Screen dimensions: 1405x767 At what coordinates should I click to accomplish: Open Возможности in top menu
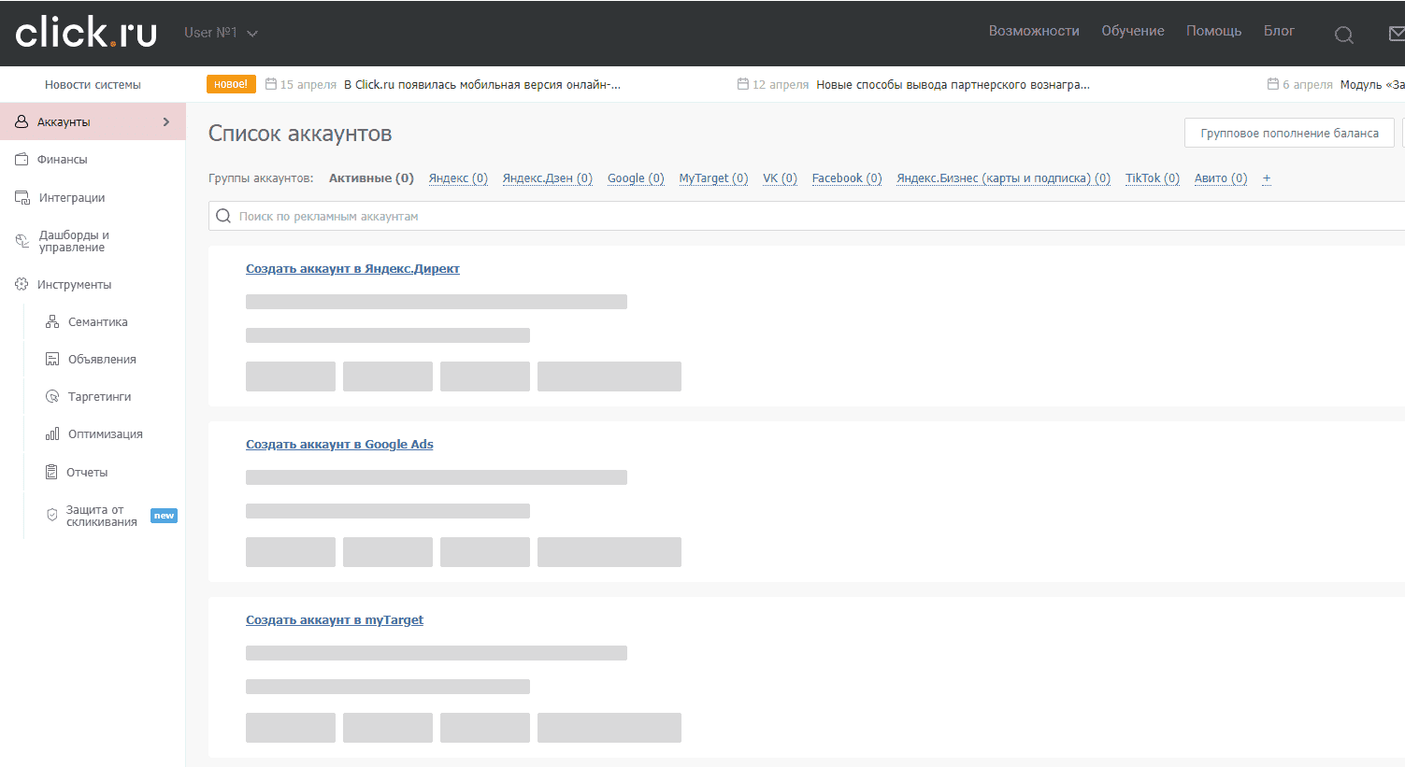click(x=1034, y=31)
